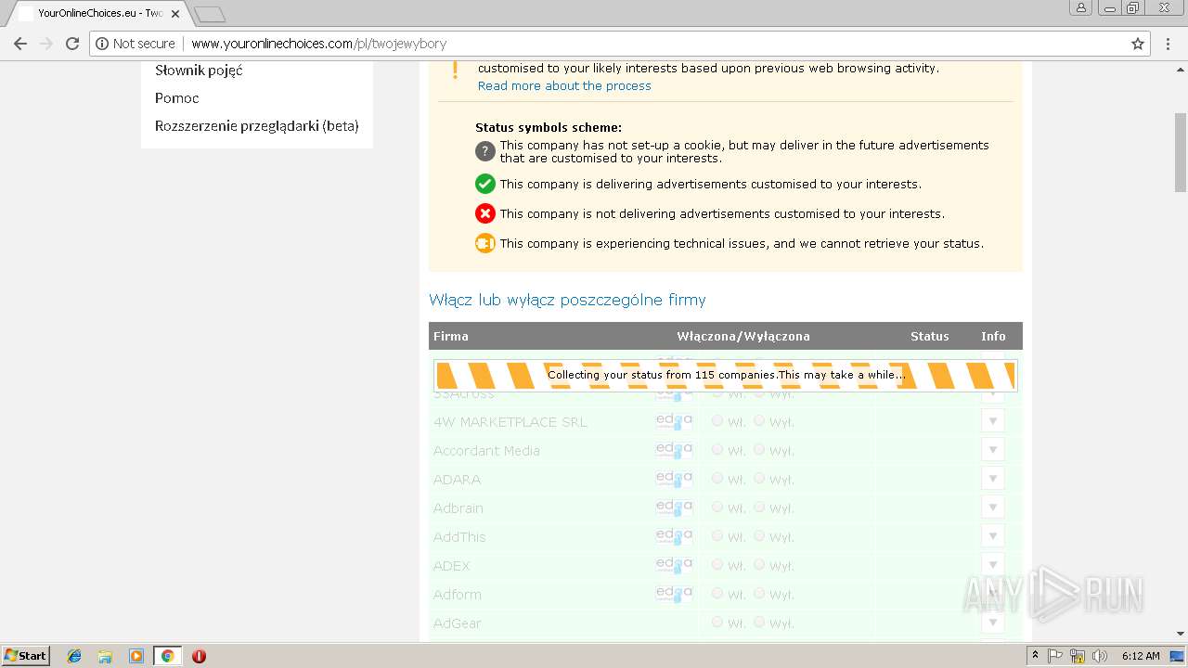This screenshot has width=1188, height=668.
Task: Click the Włączona/Wyłączona column header
Action: coord(743,336)
